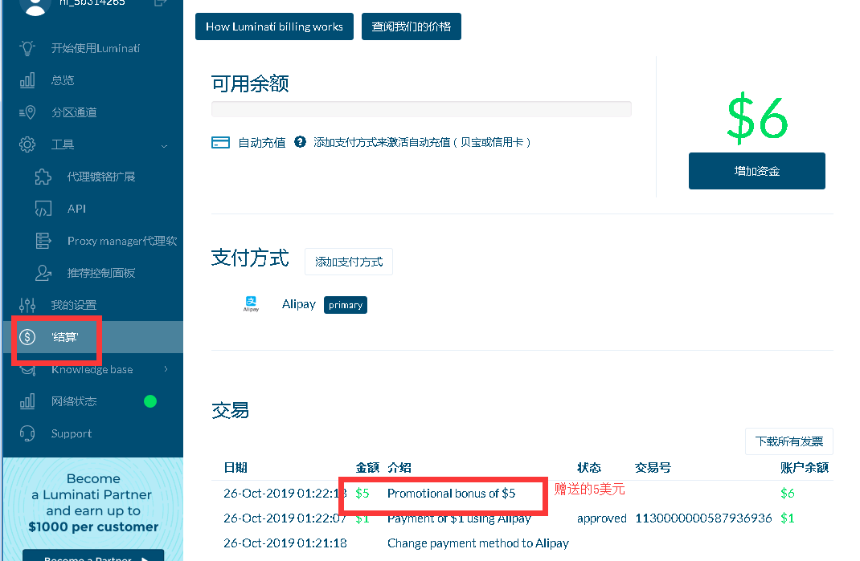Click the 金额 column header
The height and width of the screenshot is (561, 860).
[367, 467]
